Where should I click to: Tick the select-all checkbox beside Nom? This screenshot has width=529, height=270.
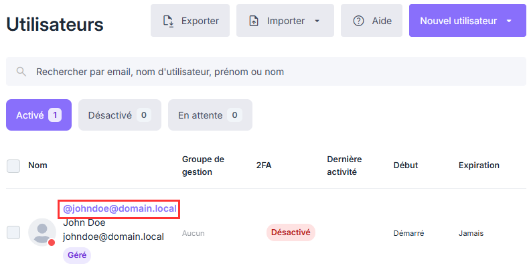click(x=13, y=166)
